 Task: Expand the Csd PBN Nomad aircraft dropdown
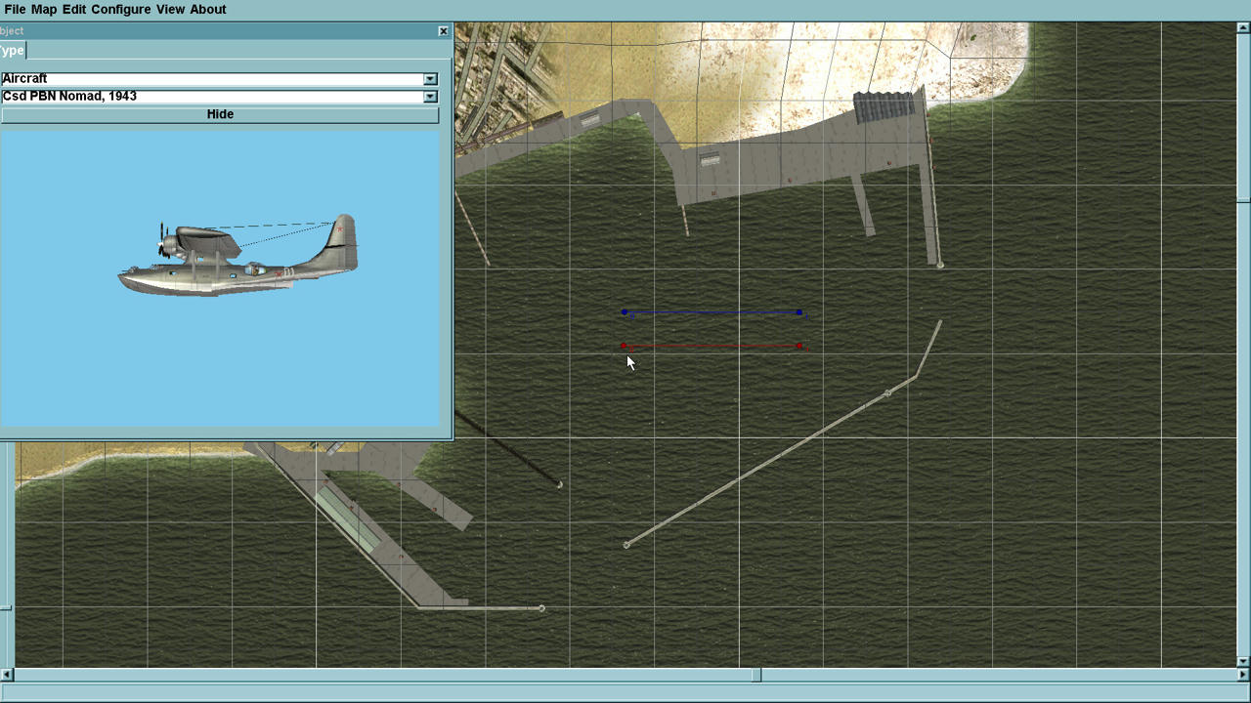(x=430, y=97)
